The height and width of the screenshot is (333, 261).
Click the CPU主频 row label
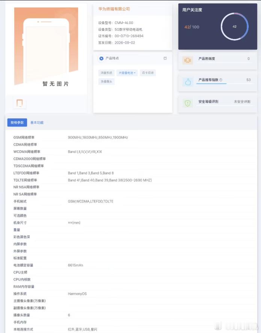tap(20, 273)
